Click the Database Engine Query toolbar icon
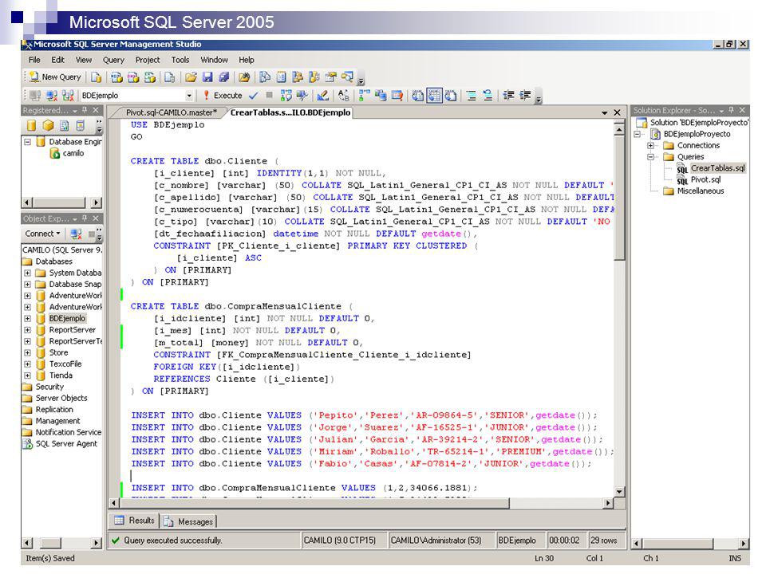This screenshot has height=574, width=766. click(97, 77)
